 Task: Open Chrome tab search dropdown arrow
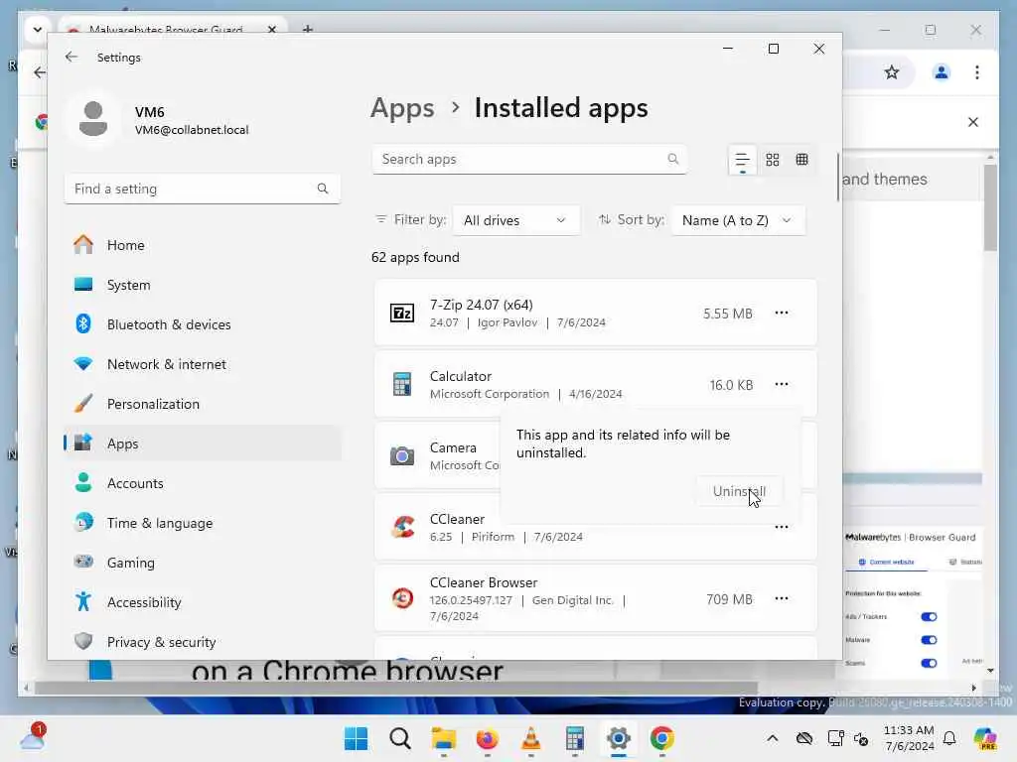(x=38, y=29)
